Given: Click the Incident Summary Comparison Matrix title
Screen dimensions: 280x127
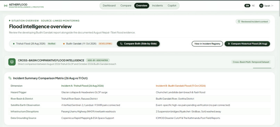Looking at the screenshot, I should pos(50,78).
